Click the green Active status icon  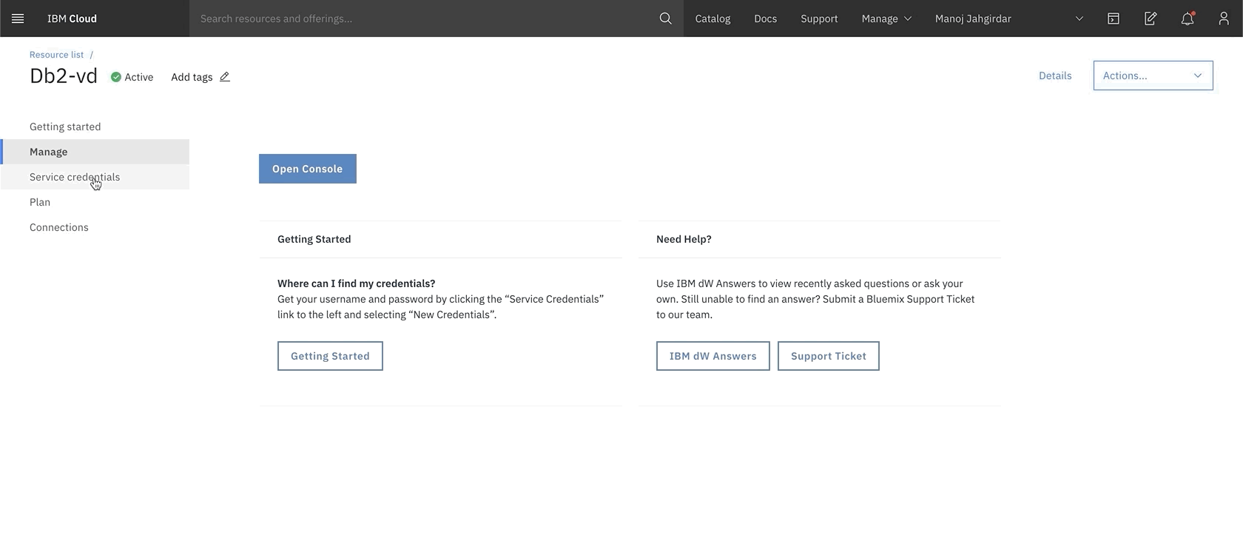coord(116,77)
